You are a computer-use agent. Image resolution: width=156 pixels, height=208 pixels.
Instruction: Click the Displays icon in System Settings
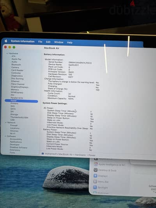pyautogui.click(x=96, y=176)
